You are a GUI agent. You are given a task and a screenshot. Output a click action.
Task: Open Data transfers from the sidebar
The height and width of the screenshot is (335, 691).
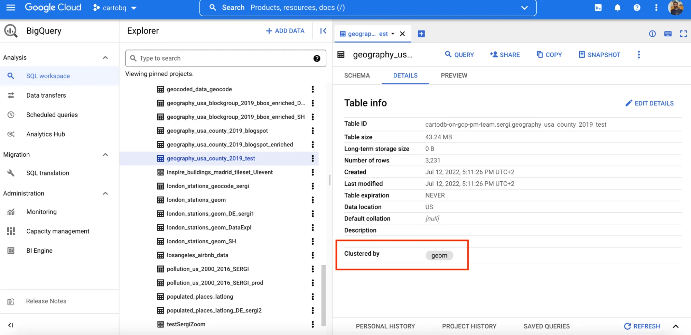46,95
